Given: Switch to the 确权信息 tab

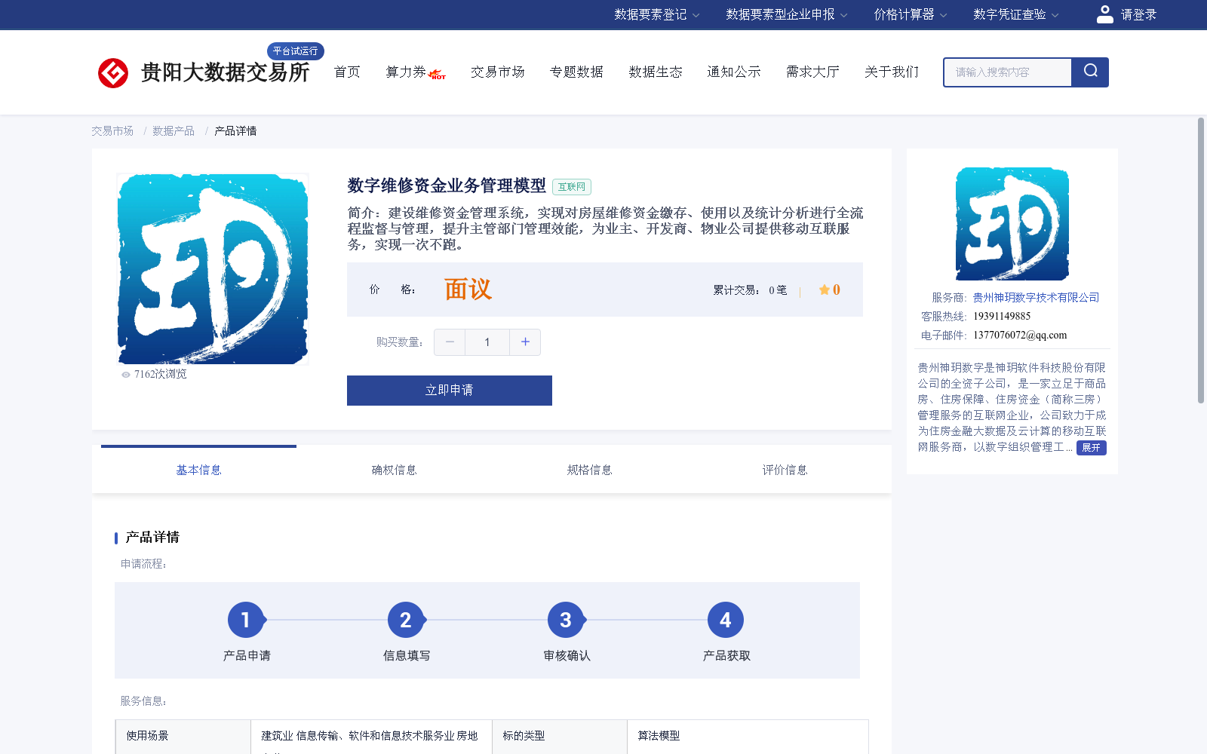Looking at the screenshot, I should (394, 470).
